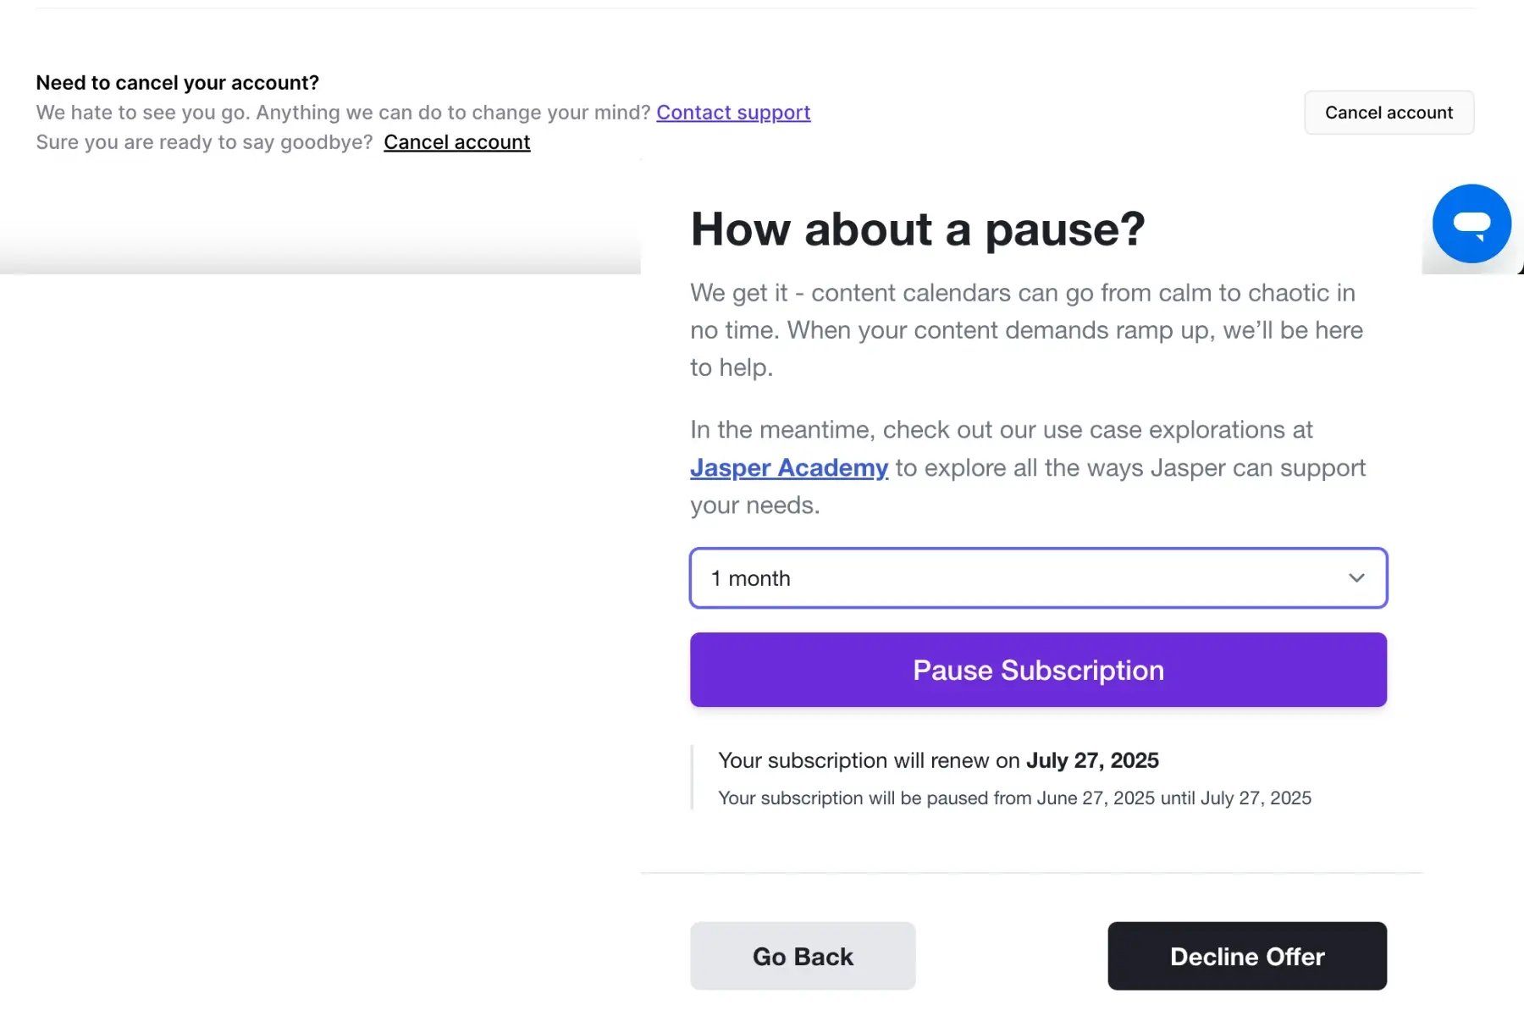Viewport: 1524px width, 1016px height.
Task: Click the modal body paragraph about content calendars
Action: 1023,330
